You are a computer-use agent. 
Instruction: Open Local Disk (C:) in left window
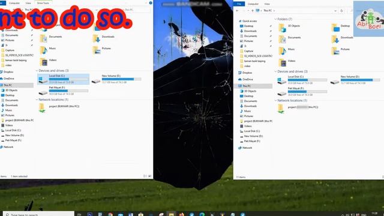tap(64, 79)
